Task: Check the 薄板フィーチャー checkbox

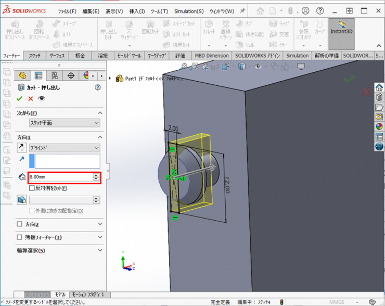Action: 20,237
